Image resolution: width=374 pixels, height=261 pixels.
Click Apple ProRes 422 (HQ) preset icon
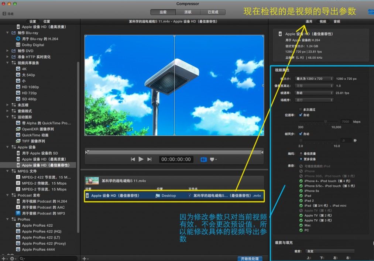18,231
